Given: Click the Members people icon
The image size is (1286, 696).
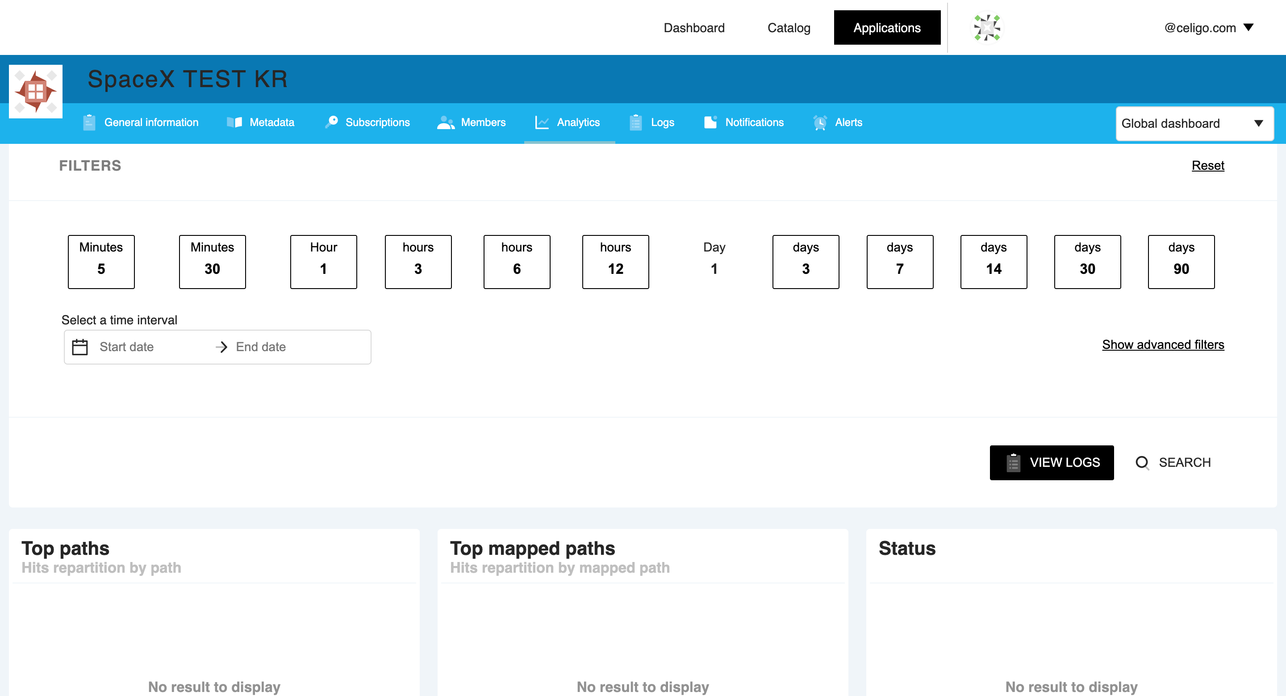Looking at the screenshot, I should coord(445,122).
